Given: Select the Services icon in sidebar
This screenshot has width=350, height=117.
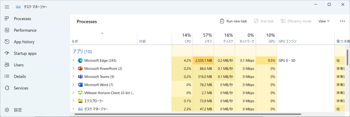Looking at the screenshot, I should click(x=7, y=88).
